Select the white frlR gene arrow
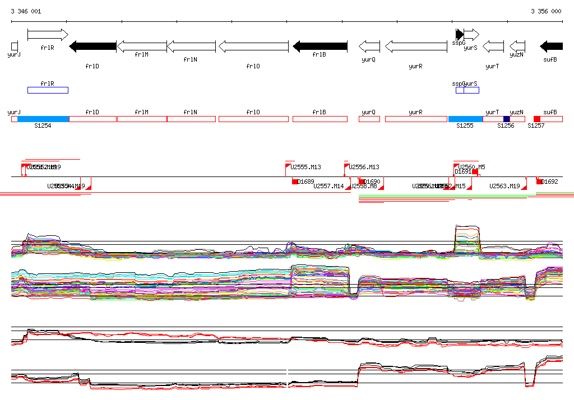Screen dimensions: 574x400 pyautogui.click(x=48, y=35)
